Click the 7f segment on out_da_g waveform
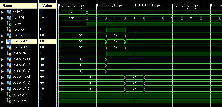Viewport: 222px width, 107px height. [135, 83]
